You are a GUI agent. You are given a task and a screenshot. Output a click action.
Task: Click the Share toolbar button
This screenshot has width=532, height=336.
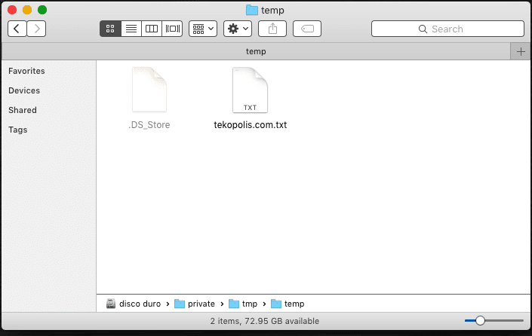pos(272,29)
